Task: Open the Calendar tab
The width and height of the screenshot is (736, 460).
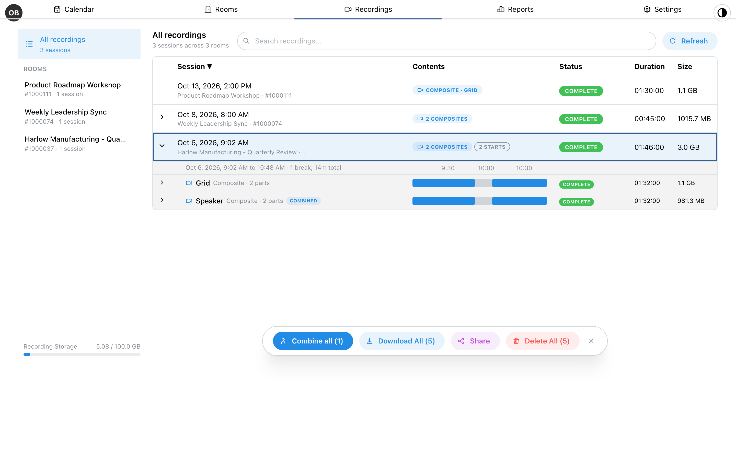Action: tap(74, 9)
